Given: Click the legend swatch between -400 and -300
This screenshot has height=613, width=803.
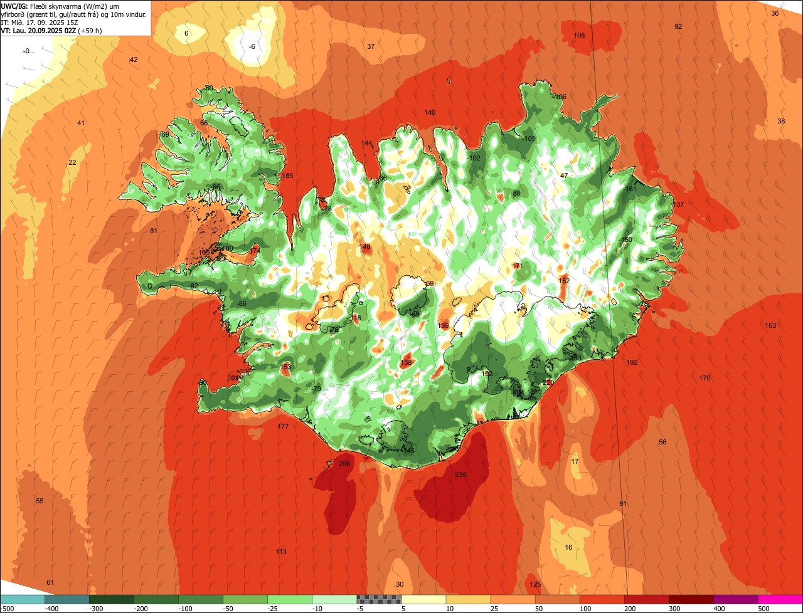Looking at the screenshot, I should (x=66, y=599).
